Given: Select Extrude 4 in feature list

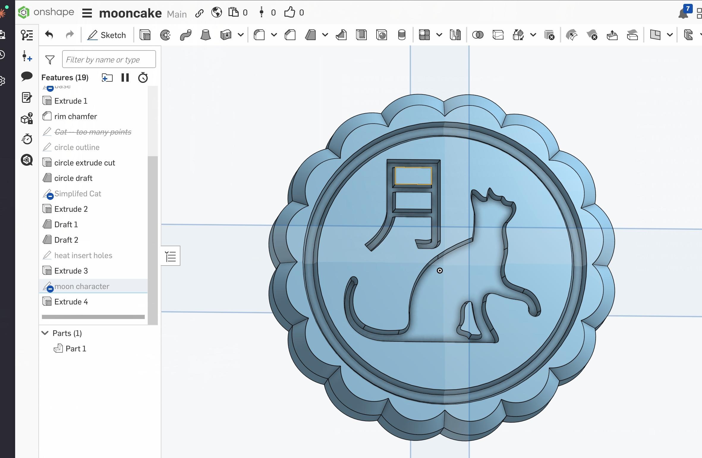Looking at the screenshot, I should (71, 302).
